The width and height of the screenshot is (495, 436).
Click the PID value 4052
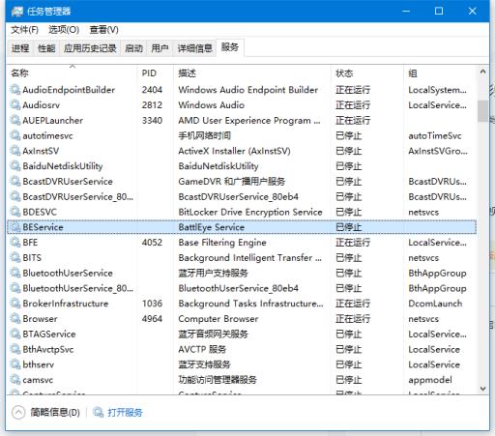(152, 243)
